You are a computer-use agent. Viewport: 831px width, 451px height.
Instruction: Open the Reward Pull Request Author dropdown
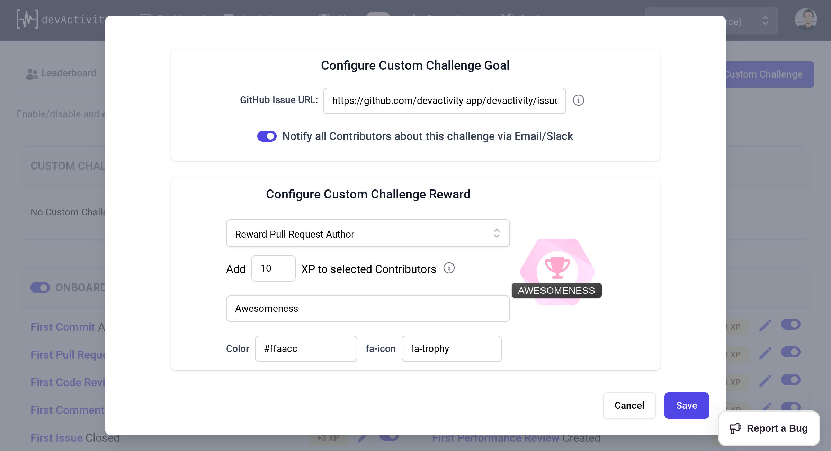[368, 233]
